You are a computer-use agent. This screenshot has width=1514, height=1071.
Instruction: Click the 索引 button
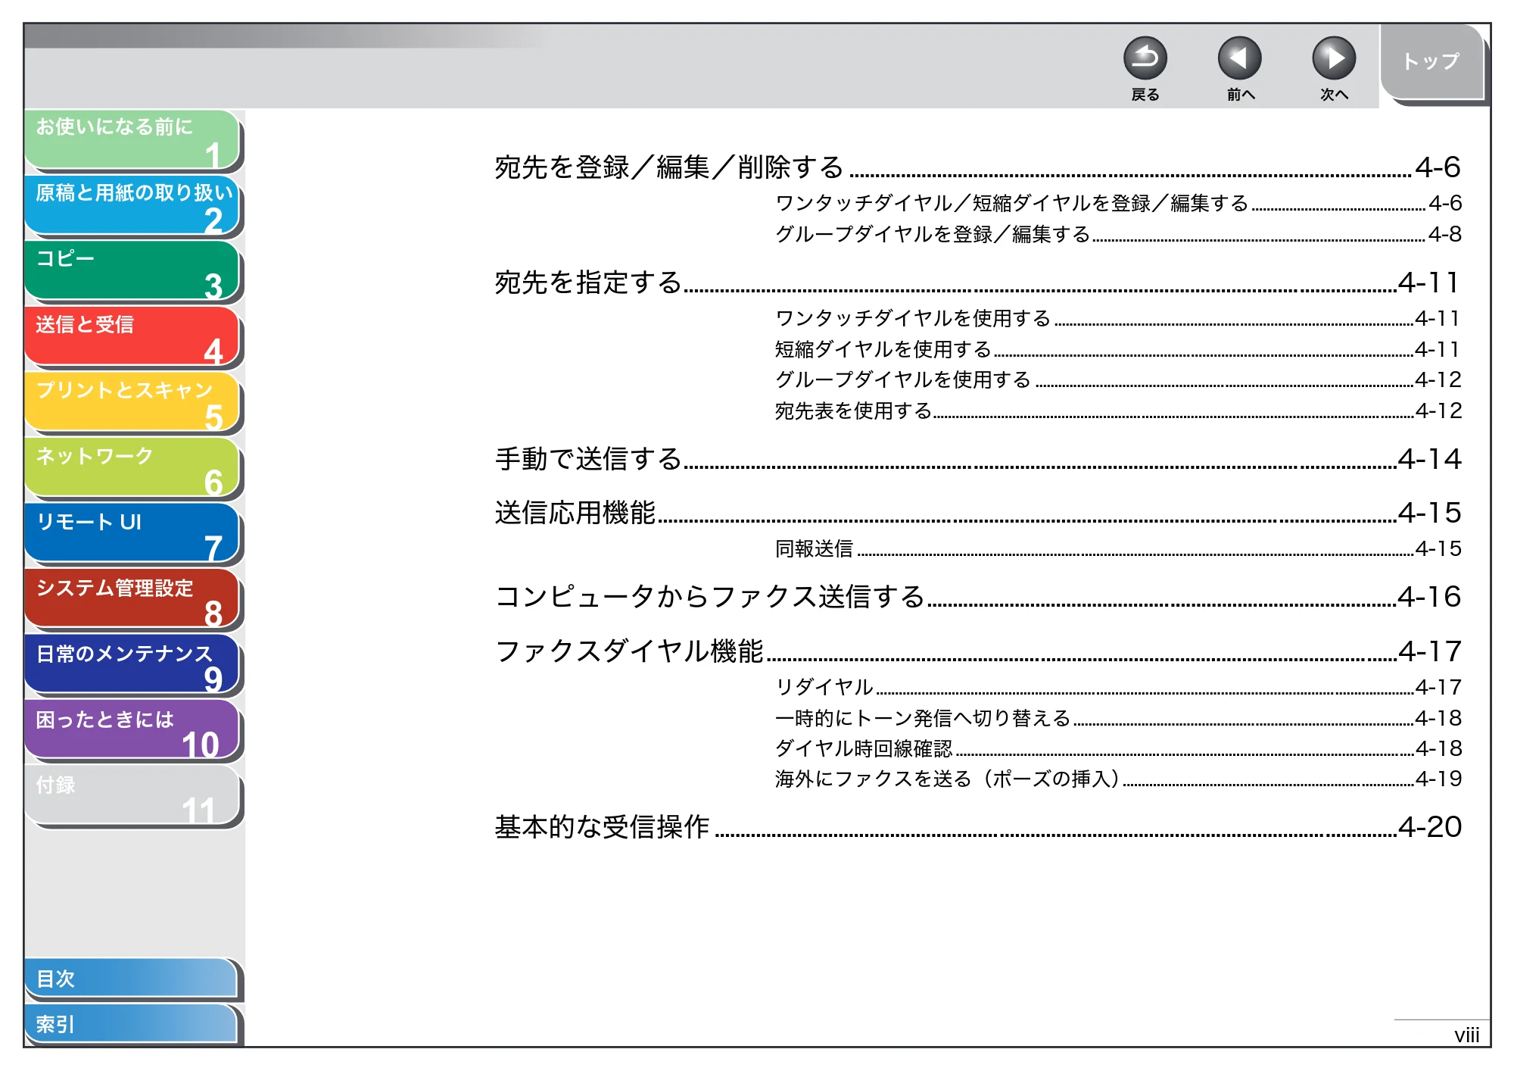[131, 1024]
